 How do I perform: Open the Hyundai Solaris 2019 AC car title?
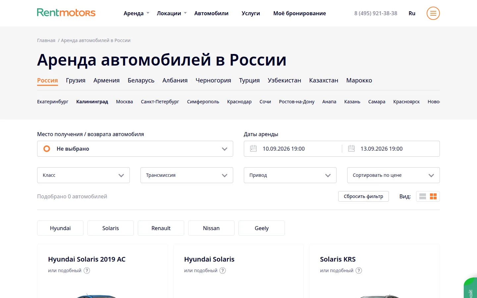(87, 259)
